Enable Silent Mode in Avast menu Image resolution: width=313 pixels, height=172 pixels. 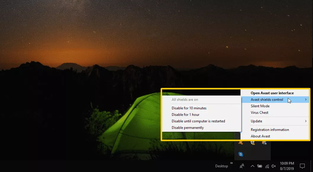pos(260,106)
